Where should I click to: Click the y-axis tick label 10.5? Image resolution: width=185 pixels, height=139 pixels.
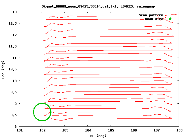pyautogui.click(x=12, y=69)
